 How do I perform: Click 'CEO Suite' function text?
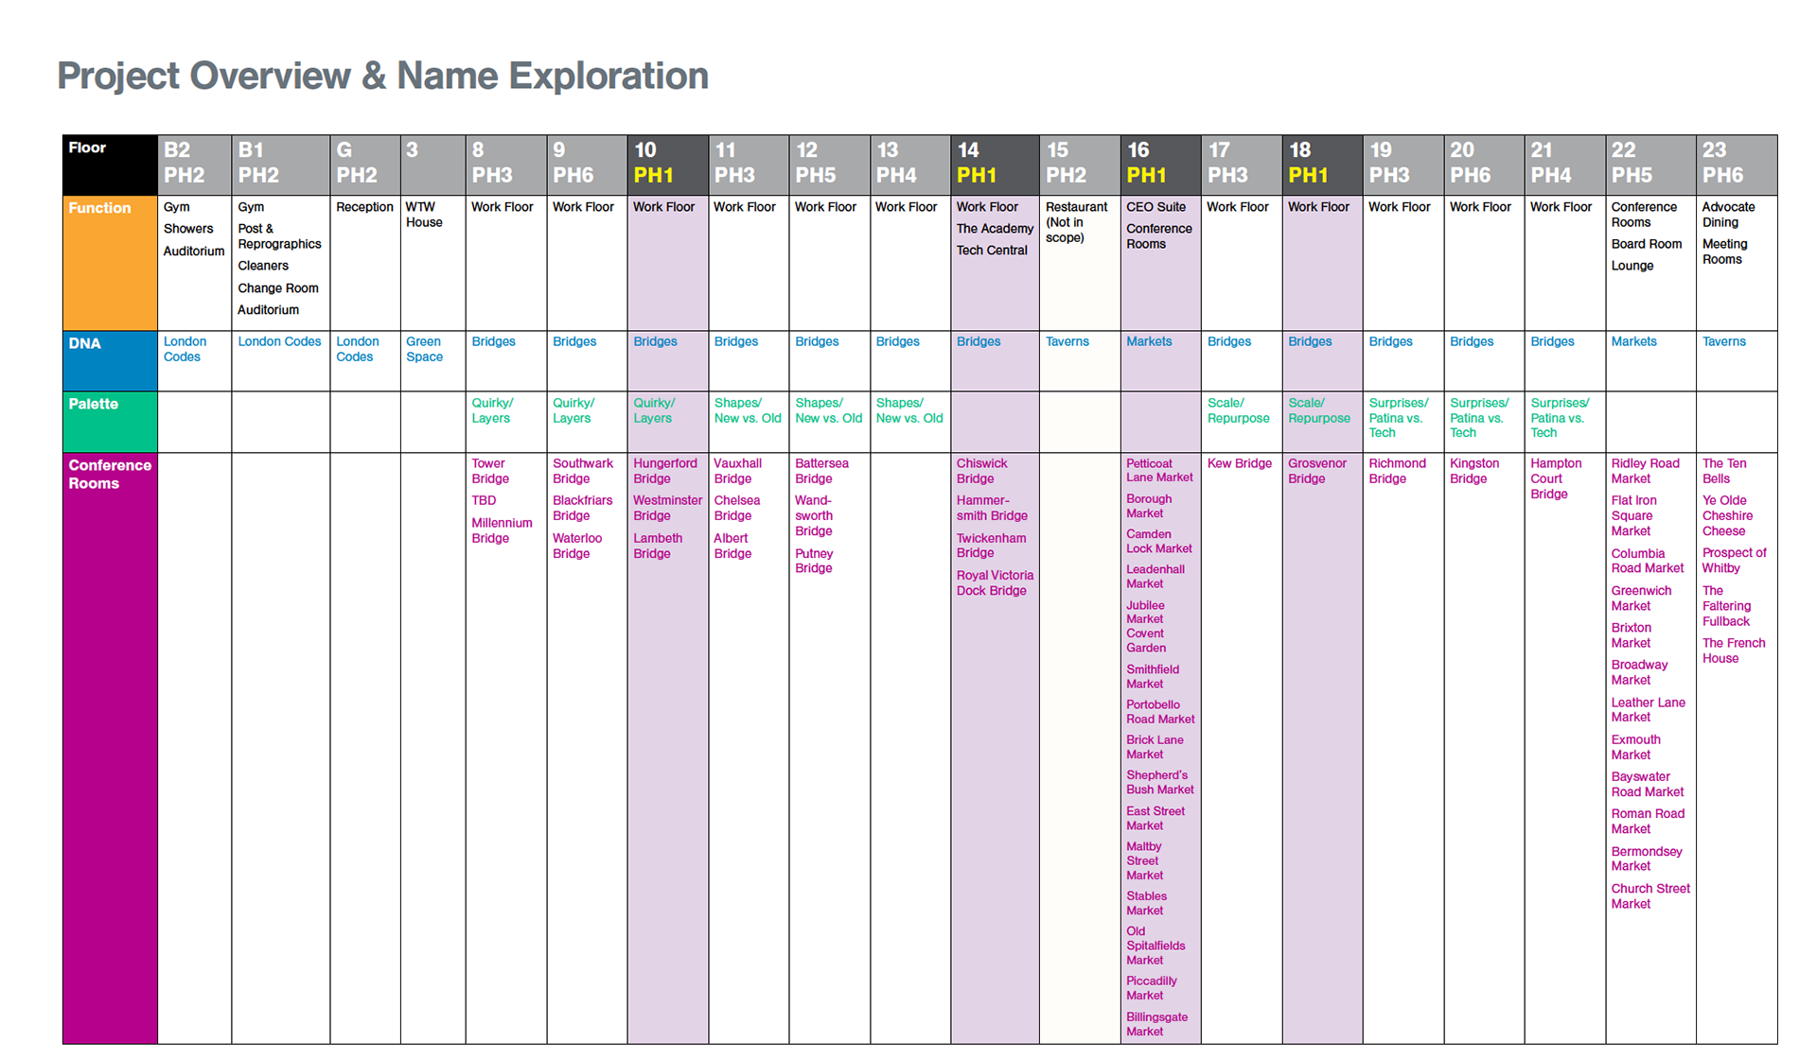[x=1155, y=207]
